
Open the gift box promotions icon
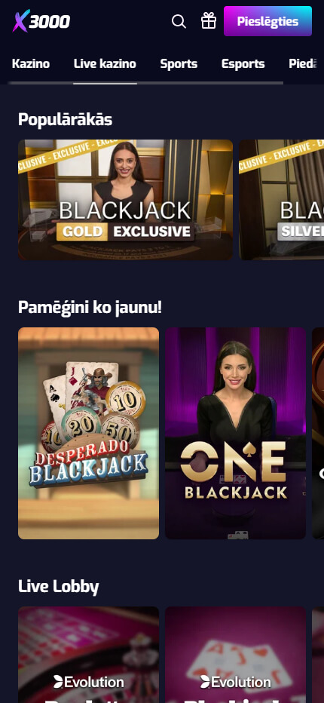(209, 20)
